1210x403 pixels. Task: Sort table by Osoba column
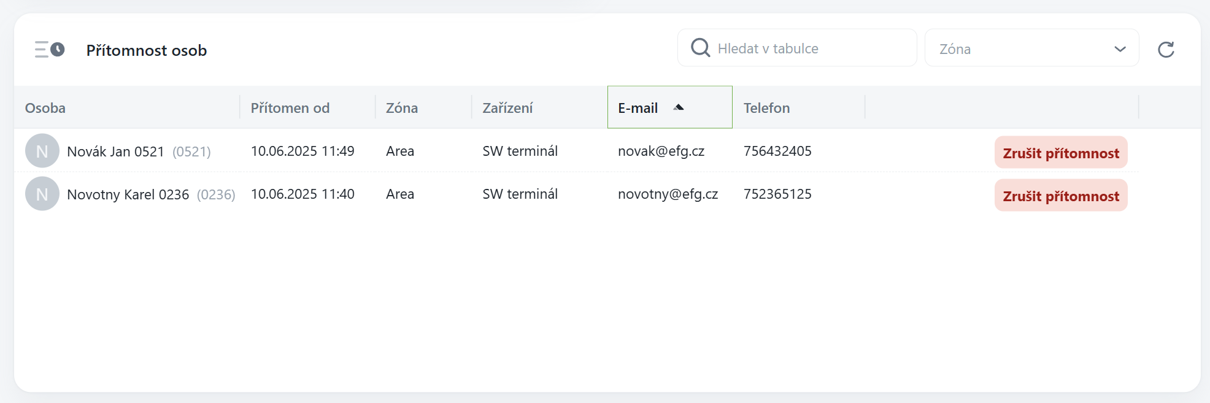[45, 108]
